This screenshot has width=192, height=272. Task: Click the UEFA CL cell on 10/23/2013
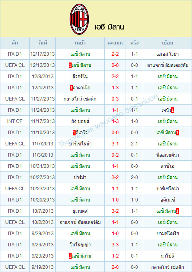[15, 189]
